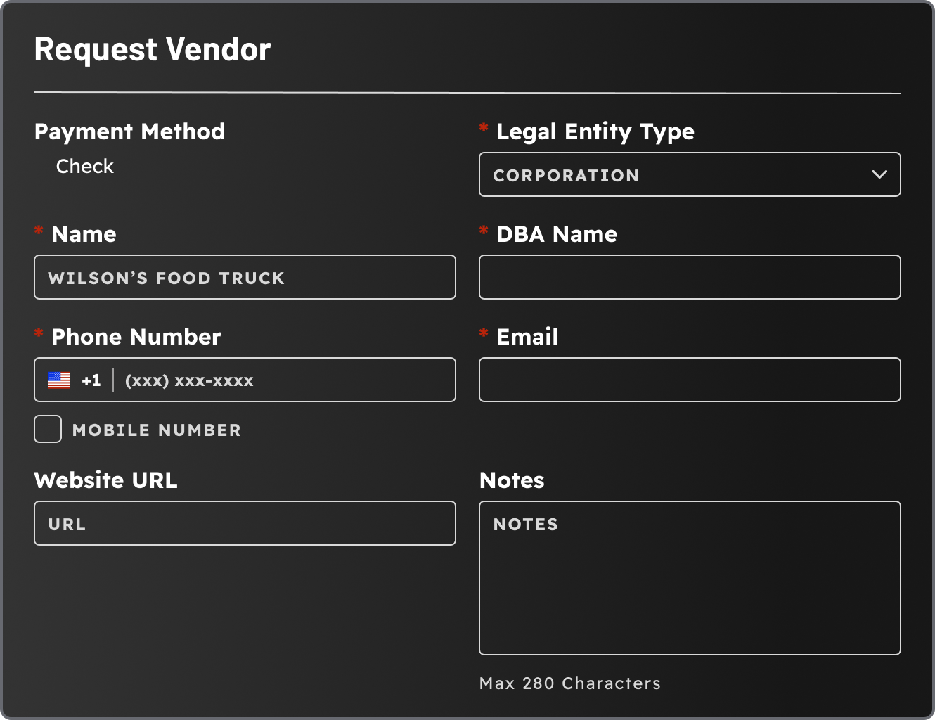This screenshot has width=935, height=720.
Task: Select the Check payment method text
Action: (84, 167)
